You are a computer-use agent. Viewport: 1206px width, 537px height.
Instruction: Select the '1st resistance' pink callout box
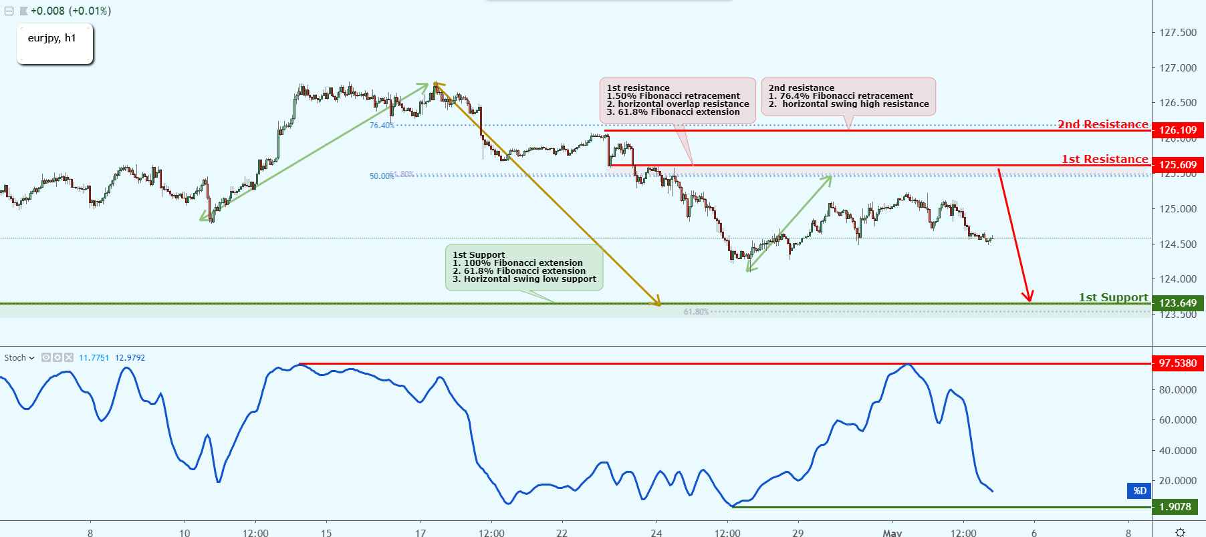tap(677, 100)
